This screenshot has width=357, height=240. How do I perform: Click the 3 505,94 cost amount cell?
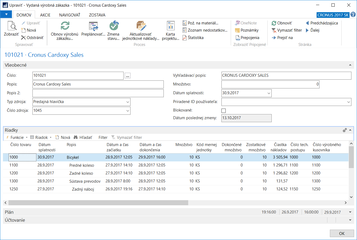280,157
